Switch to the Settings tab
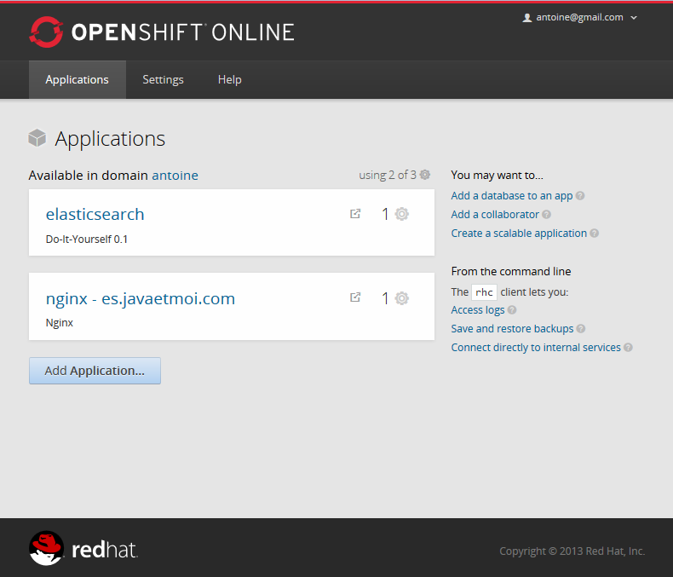Image resolution: width=673 pixels, height=577 pixels. tap(163, 79)
